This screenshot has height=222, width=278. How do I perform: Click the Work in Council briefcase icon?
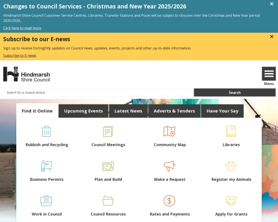click(46, 201)
